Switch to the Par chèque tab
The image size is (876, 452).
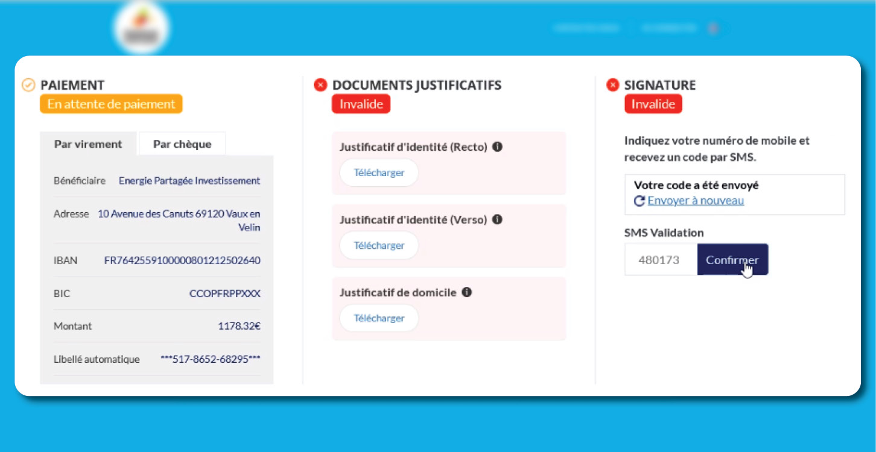click(x=181, y=143)
